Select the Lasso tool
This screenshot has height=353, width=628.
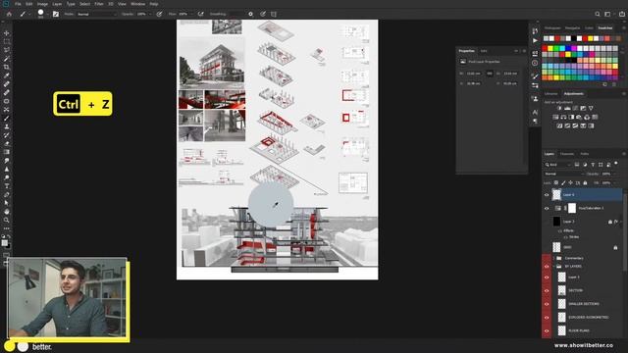pos(7,50)
